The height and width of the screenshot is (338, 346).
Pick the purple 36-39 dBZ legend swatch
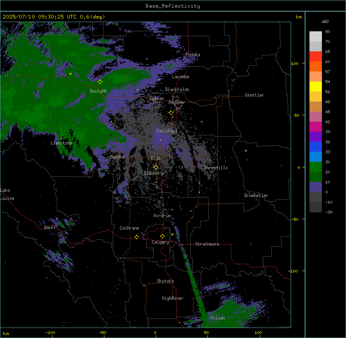tap(315, 136)
